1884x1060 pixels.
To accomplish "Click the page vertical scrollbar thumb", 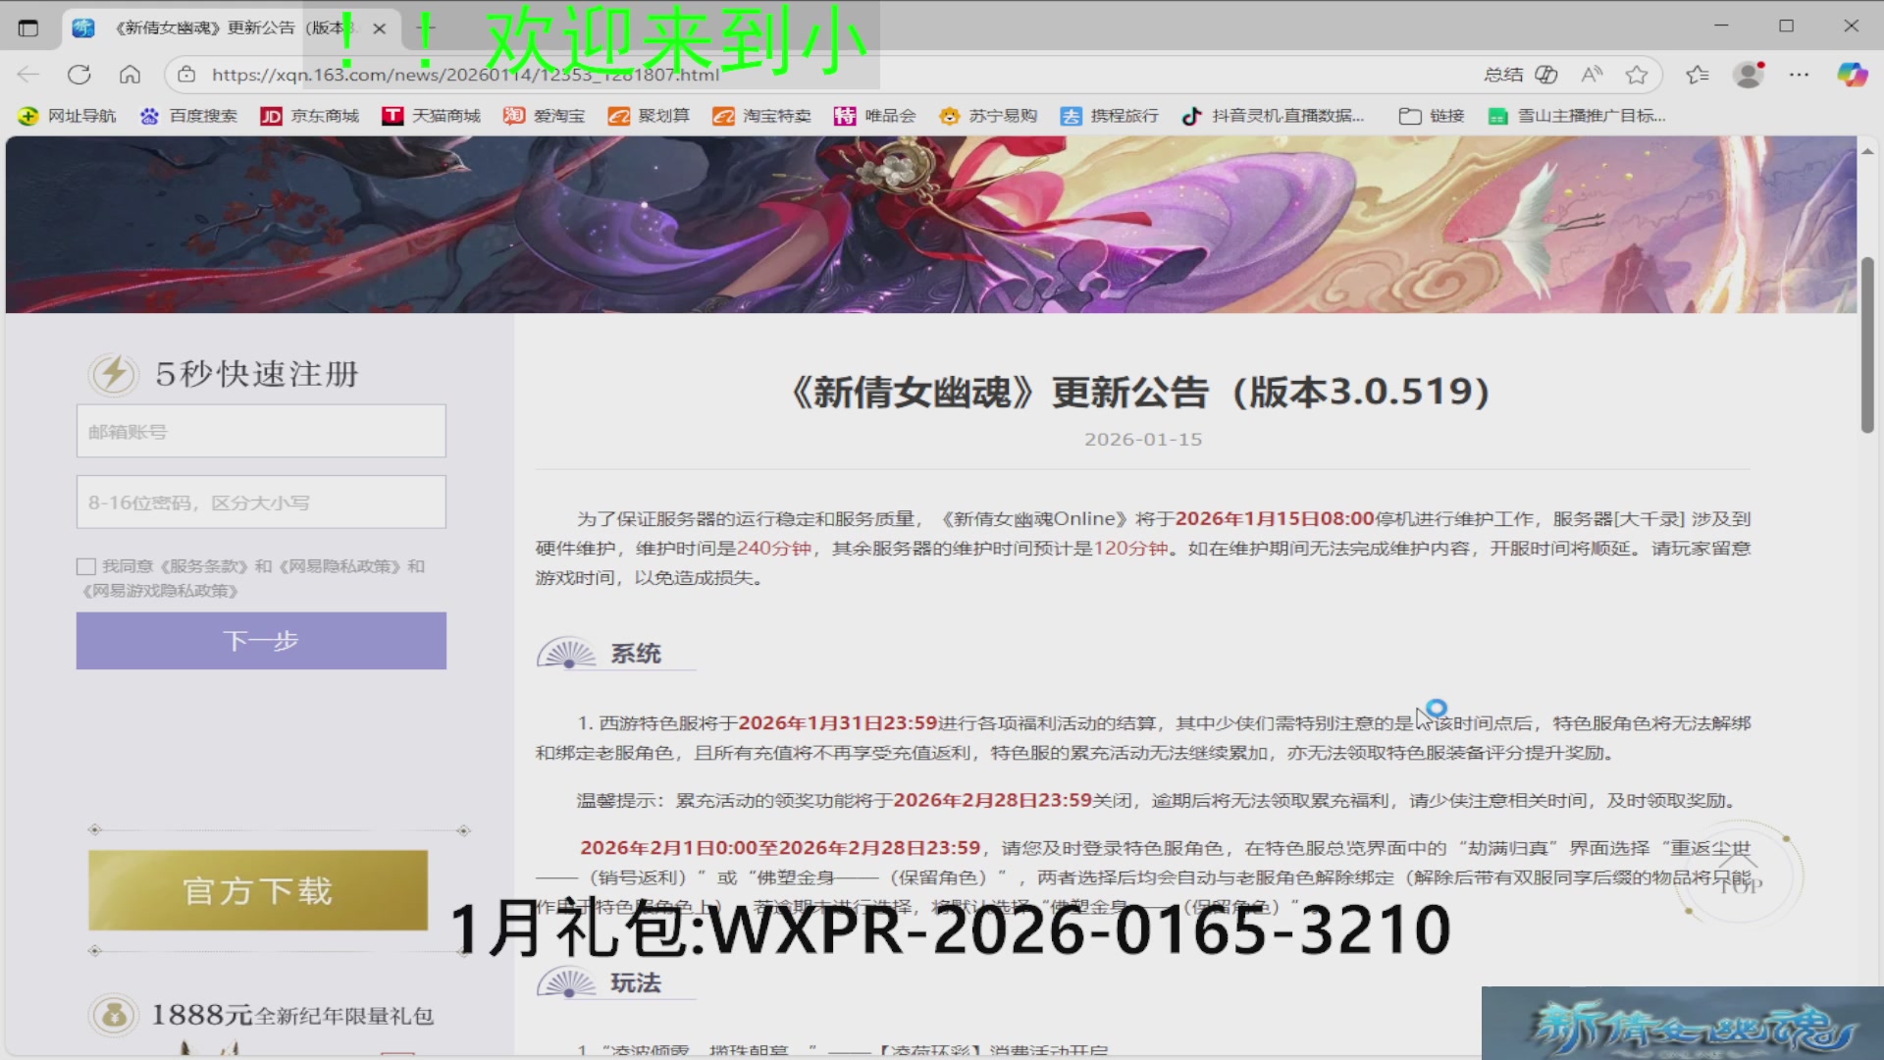I will tap(1867, 344).
